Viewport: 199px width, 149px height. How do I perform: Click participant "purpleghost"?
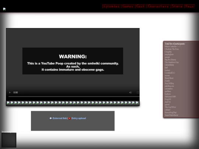(x=169, y=54)
